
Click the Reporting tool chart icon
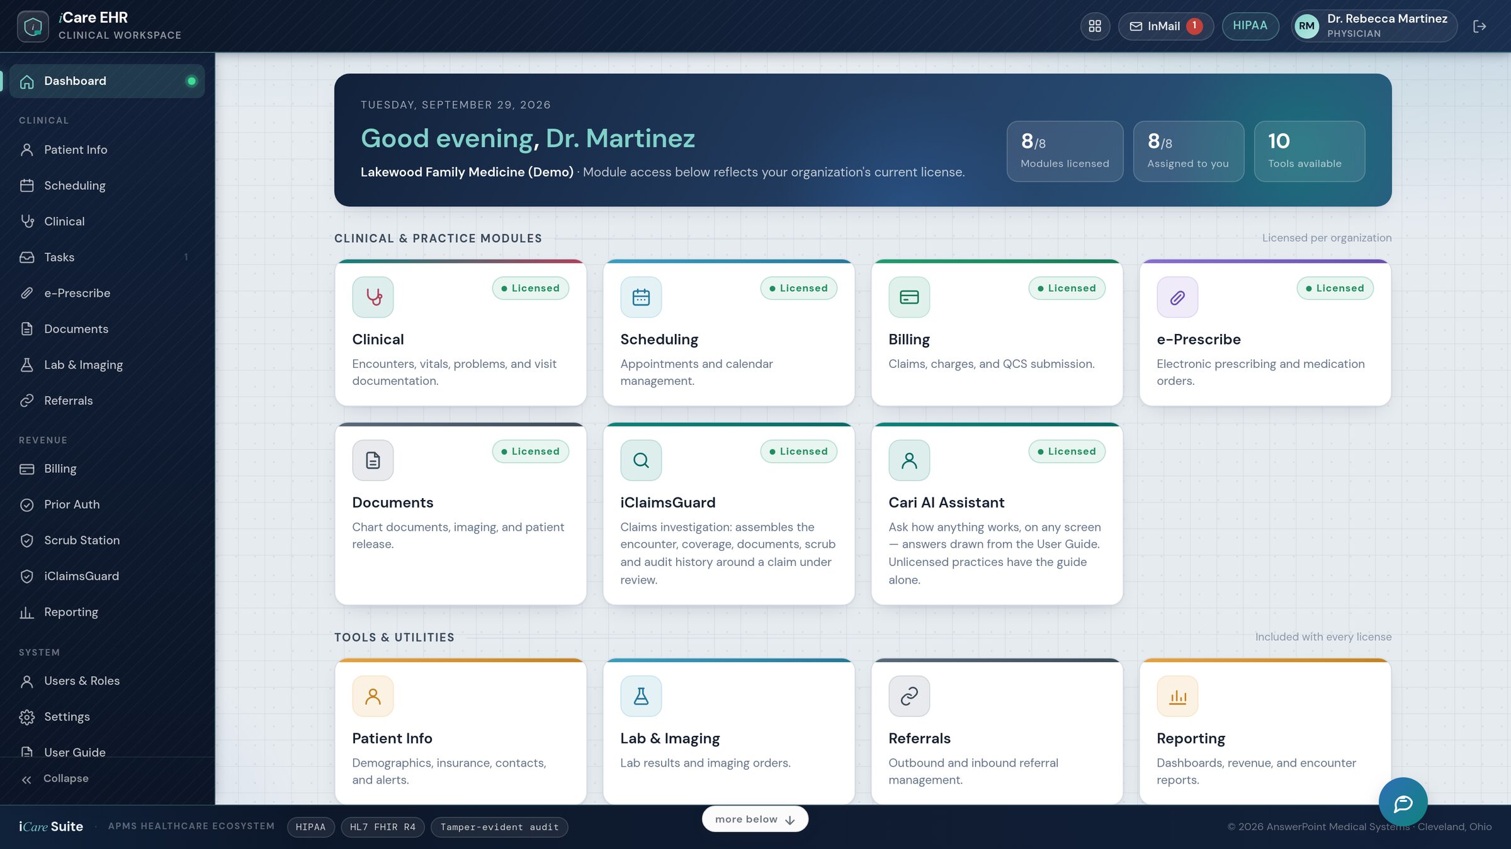[x=1177, y=696]
